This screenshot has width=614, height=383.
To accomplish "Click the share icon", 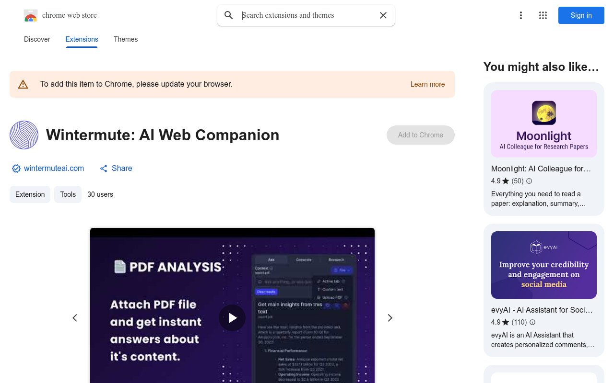I will pos(104,169).
